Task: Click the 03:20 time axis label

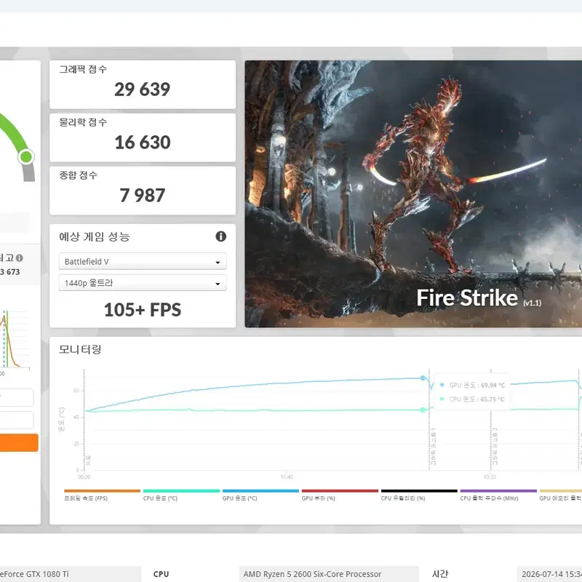Action: pyautogui.click(x=490, y=477)
